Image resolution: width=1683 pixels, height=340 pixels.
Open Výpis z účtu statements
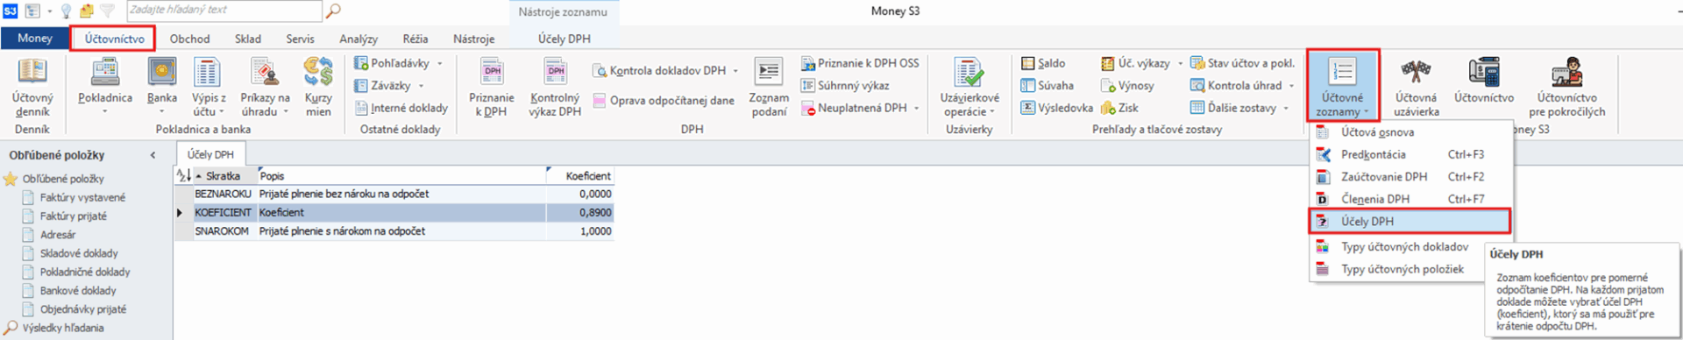pos(208,87)
